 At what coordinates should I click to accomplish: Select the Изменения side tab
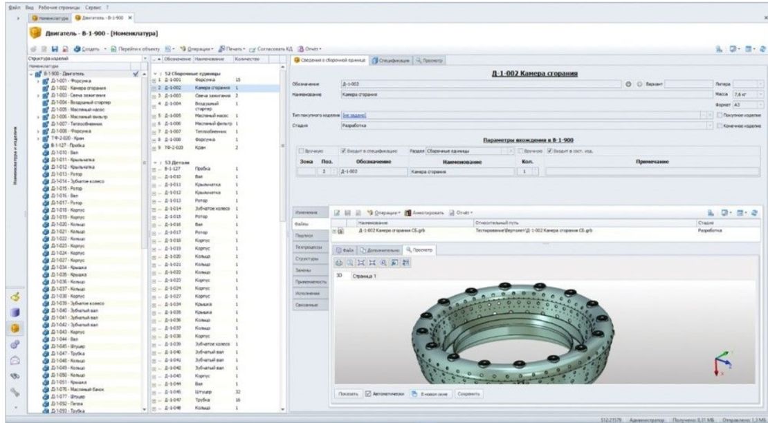click(309, 213)
